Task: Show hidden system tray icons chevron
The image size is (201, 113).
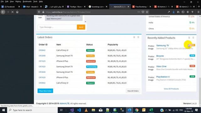Action: tap(166, 110)
